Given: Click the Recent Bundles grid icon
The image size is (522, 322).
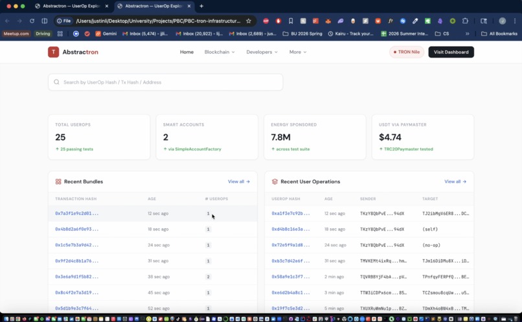Looking at the screenshot, I should coord(58,181).
